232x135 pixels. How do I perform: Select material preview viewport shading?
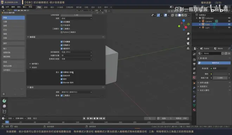click(x=182, y=15)
